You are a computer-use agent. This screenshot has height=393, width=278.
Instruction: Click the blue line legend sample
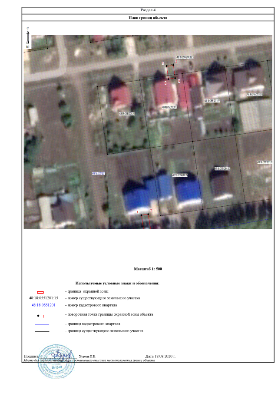click(41, 324)
